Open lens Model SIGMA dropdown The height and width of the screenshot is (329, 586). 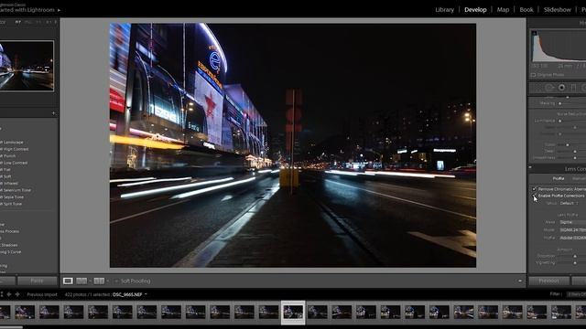point(572,229)
